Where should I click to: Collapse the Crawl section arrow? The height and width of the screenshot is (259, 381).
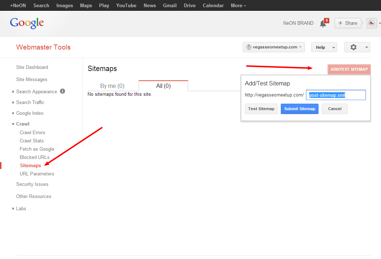[13, 124]
